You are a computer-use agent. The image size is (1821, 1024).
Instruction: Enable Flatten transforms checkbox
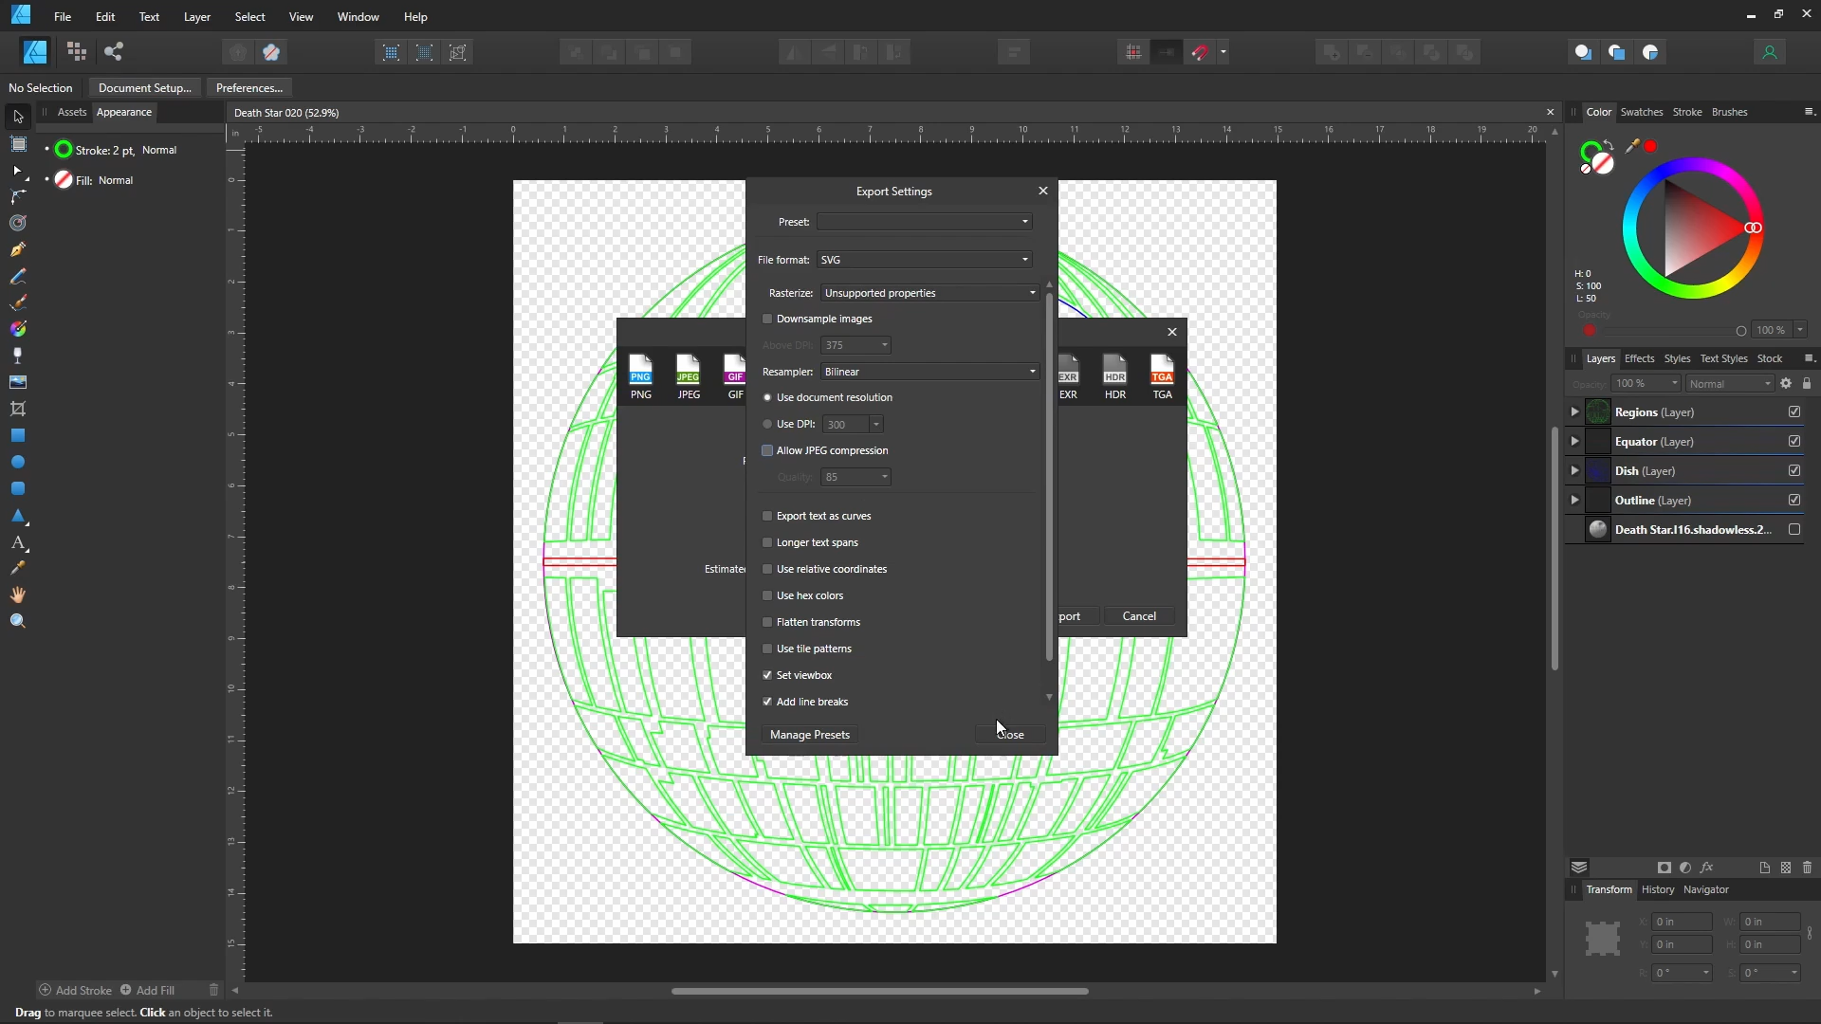click(766, 621)
